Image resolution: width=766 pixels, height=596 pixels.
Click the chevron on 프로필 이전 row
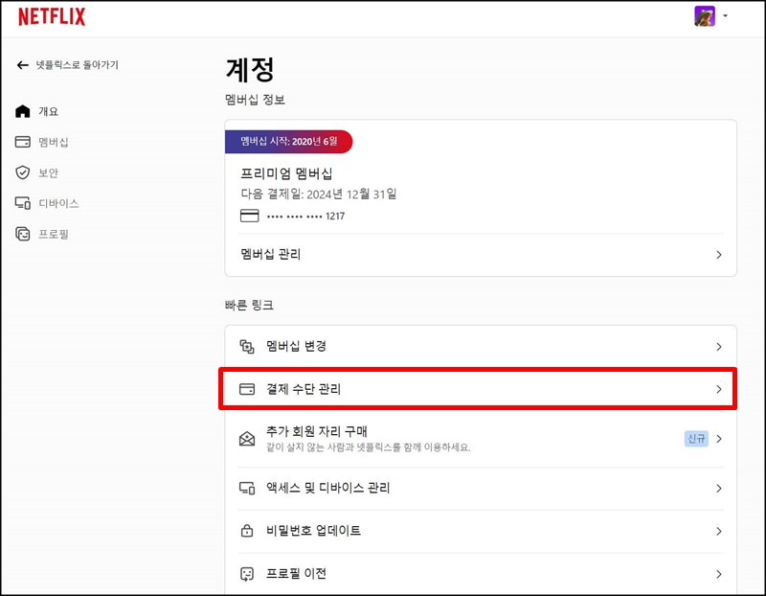pos(719,574)
